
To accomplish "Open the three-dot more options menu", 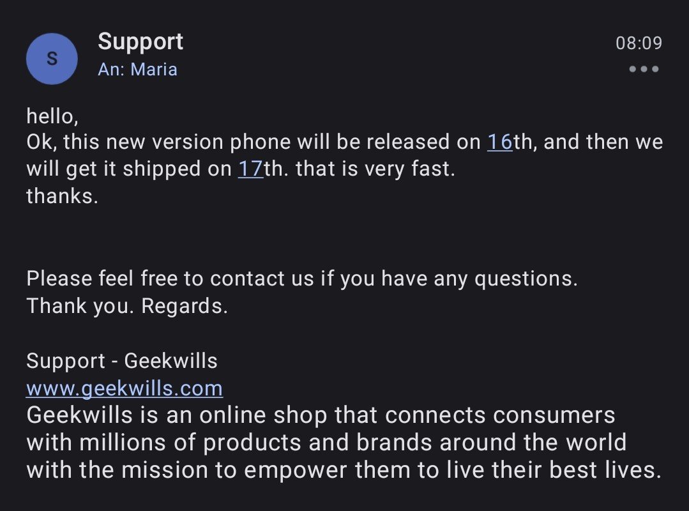I will click(x=644, y=69).
